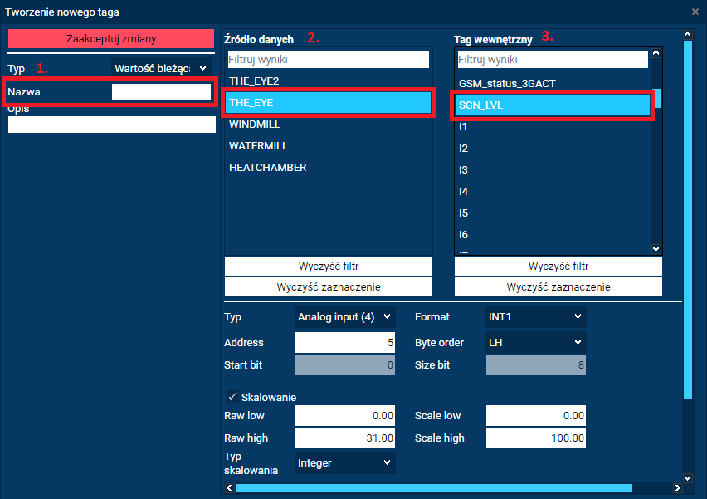Click Wyczyść zaznaczenie under Tag wewnętrzny
This screenshot has width=707, height=499.
(558, 286)
